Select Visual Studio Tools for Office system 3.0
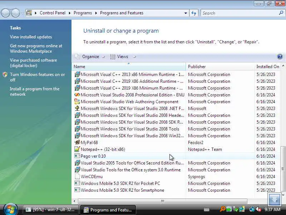The width and height of the screenshot is (286, 215). 176,169
